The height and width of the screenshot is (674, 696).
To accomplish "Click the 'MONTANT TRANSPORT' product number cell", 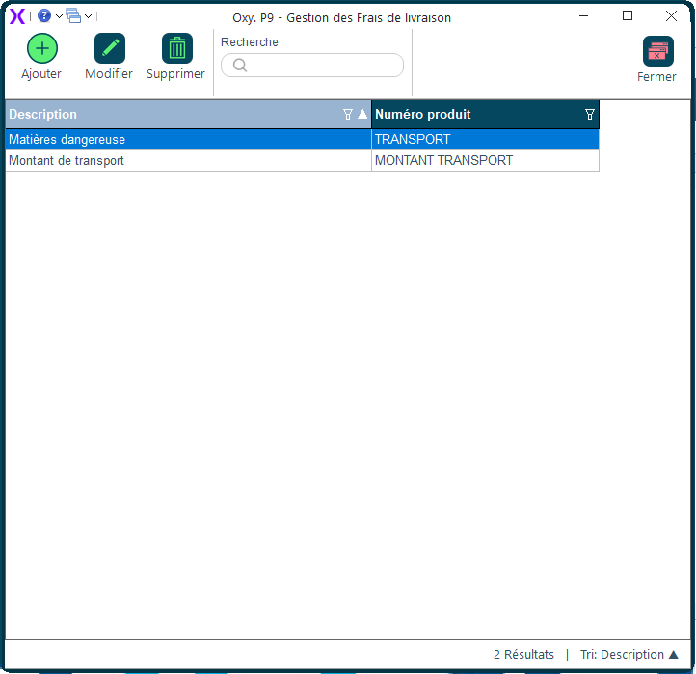I will [x=485, y=160].
